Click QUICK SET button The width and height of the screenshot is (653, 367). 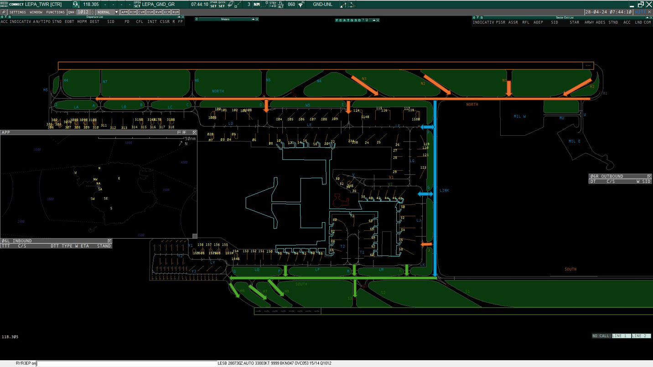point(222,5)
